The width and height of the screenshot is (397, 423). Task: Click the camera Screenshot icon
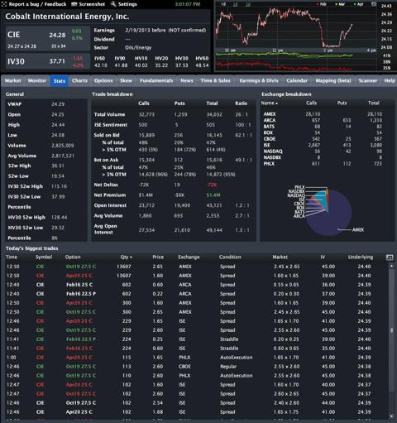click(74, 4)
